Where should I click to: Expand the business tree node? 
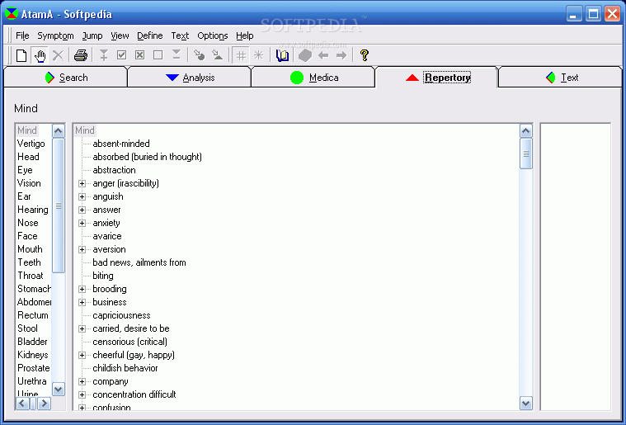[82, 302]
